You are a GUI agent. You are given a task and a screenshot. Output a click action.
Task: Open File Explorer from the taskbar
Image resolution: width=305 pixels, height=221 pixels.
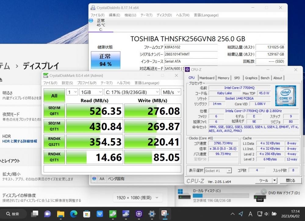tap(60, 214)
